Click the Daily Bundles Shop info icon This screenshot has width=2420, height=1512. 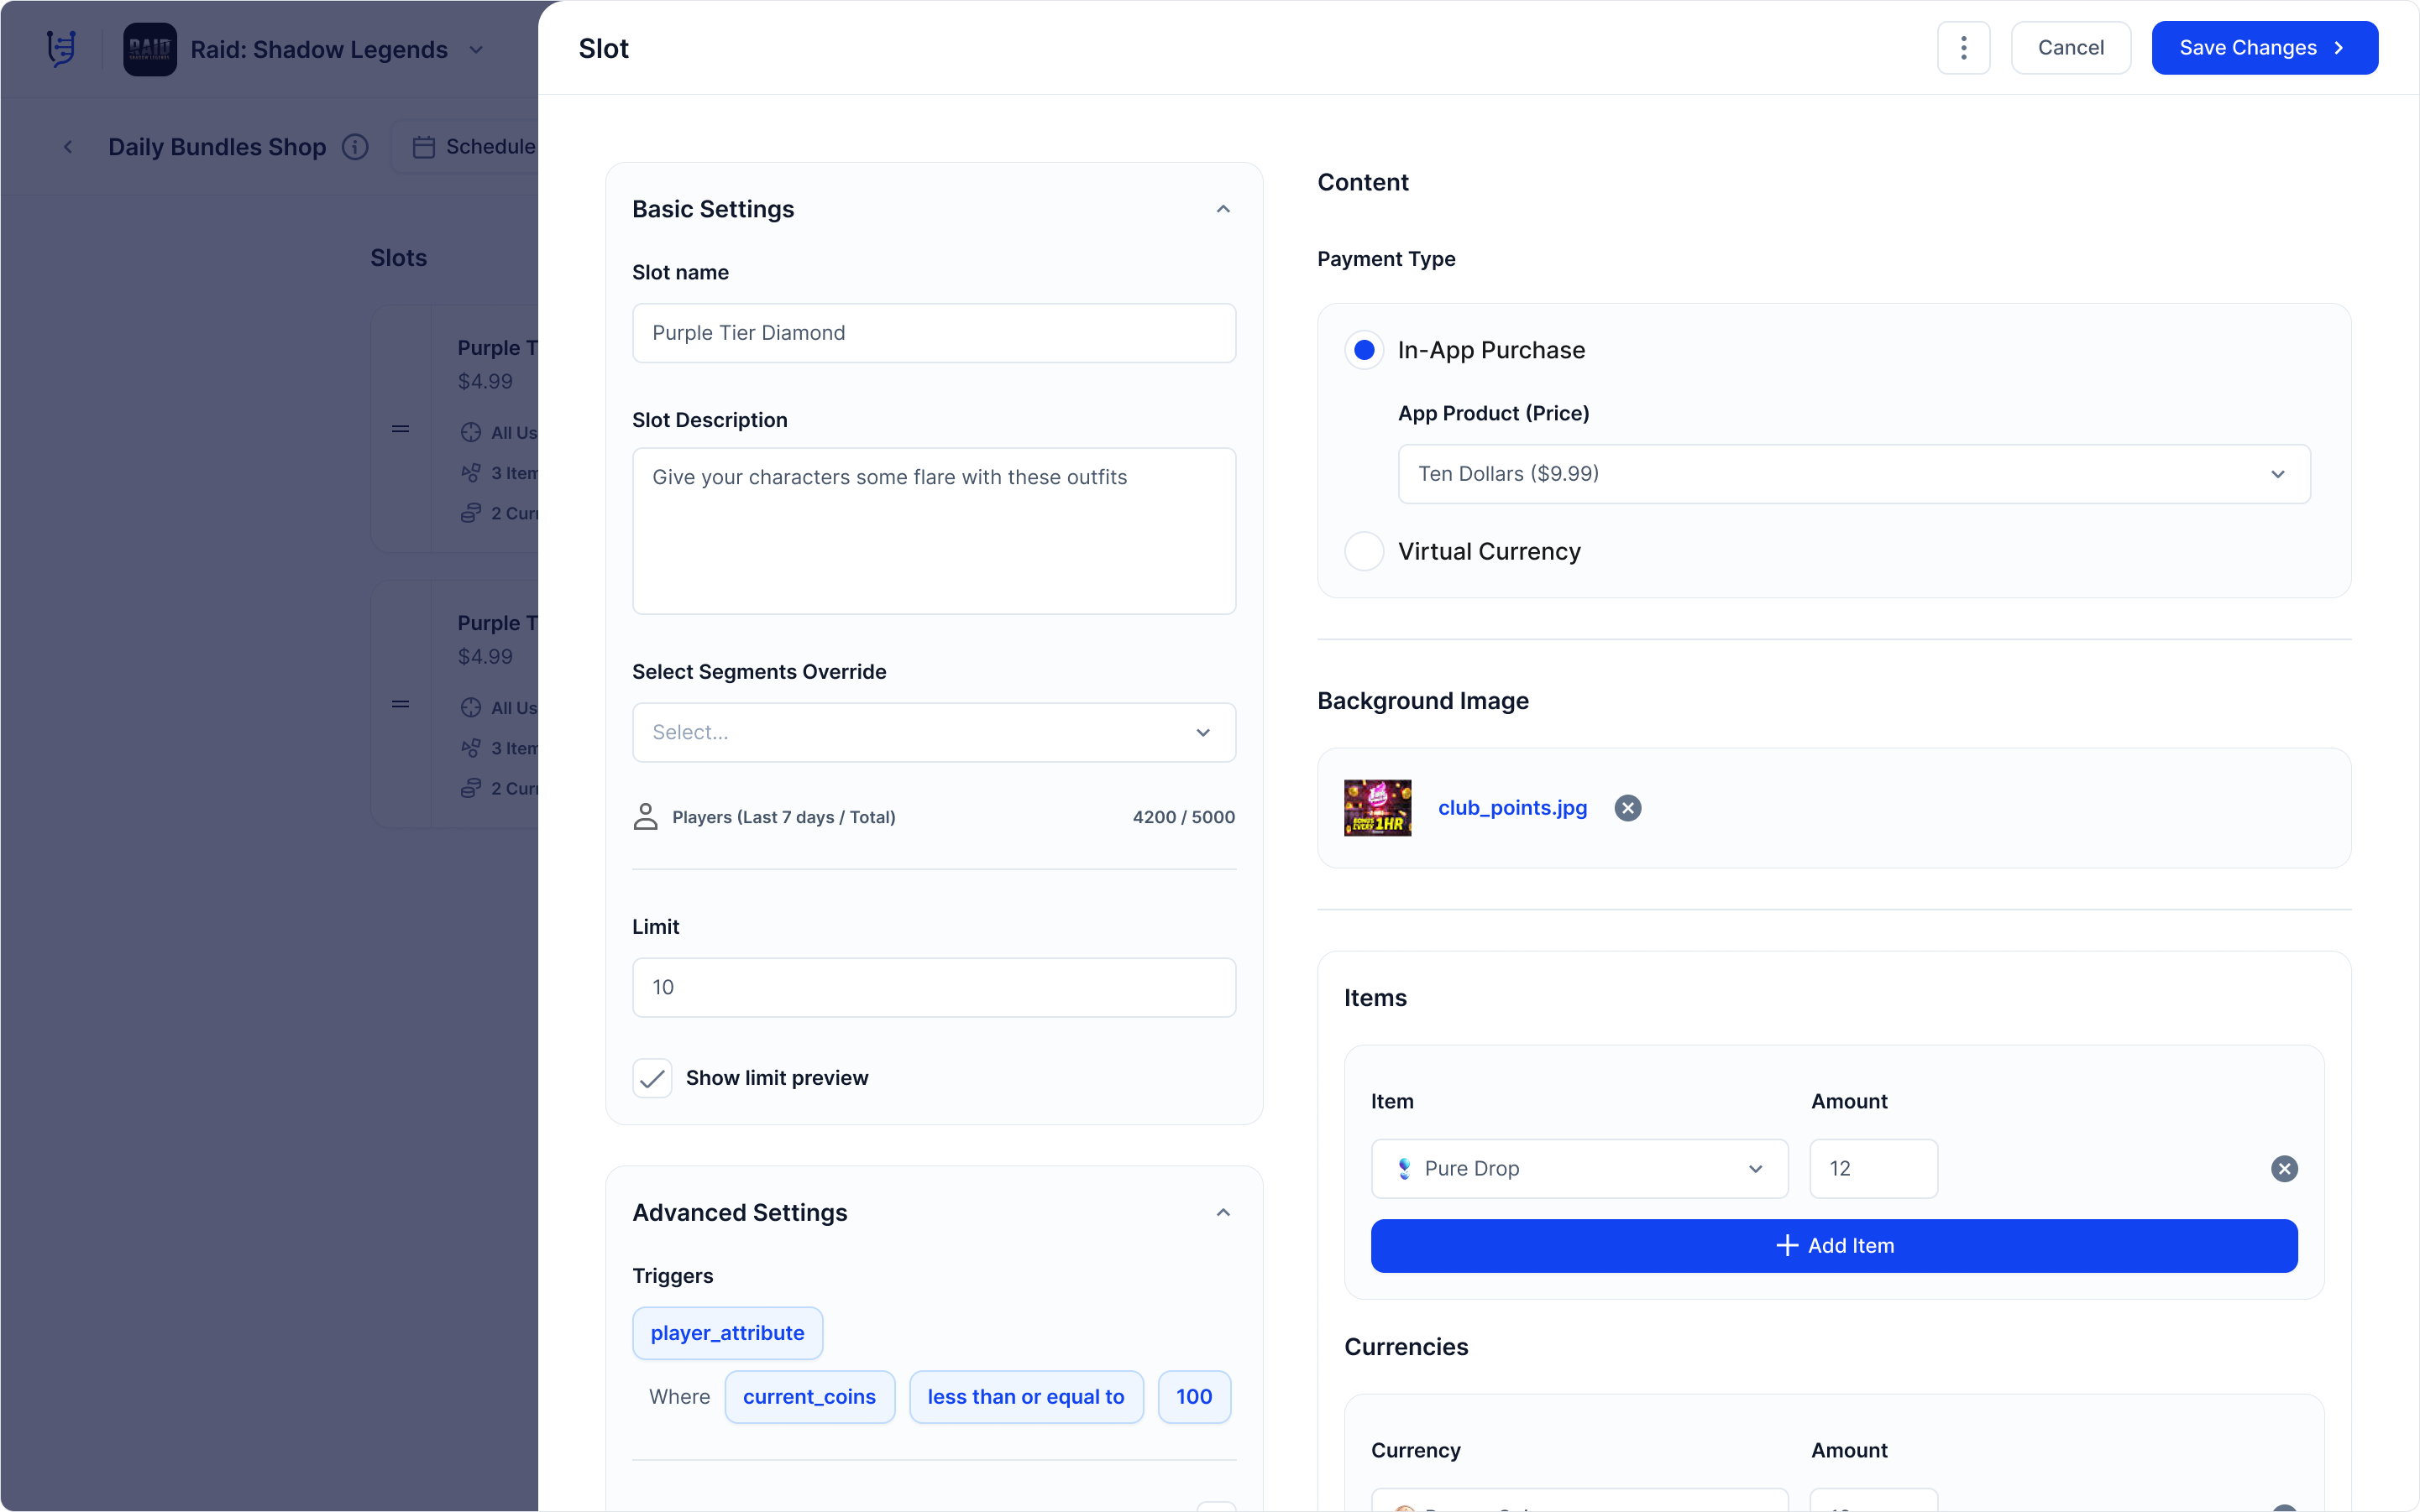click(355, 147)
